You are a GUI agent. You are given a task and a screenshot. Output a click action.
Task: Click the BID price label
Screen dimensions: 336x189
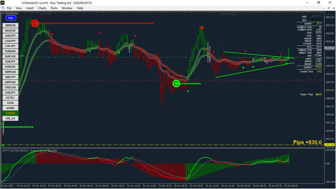point(304,20)
